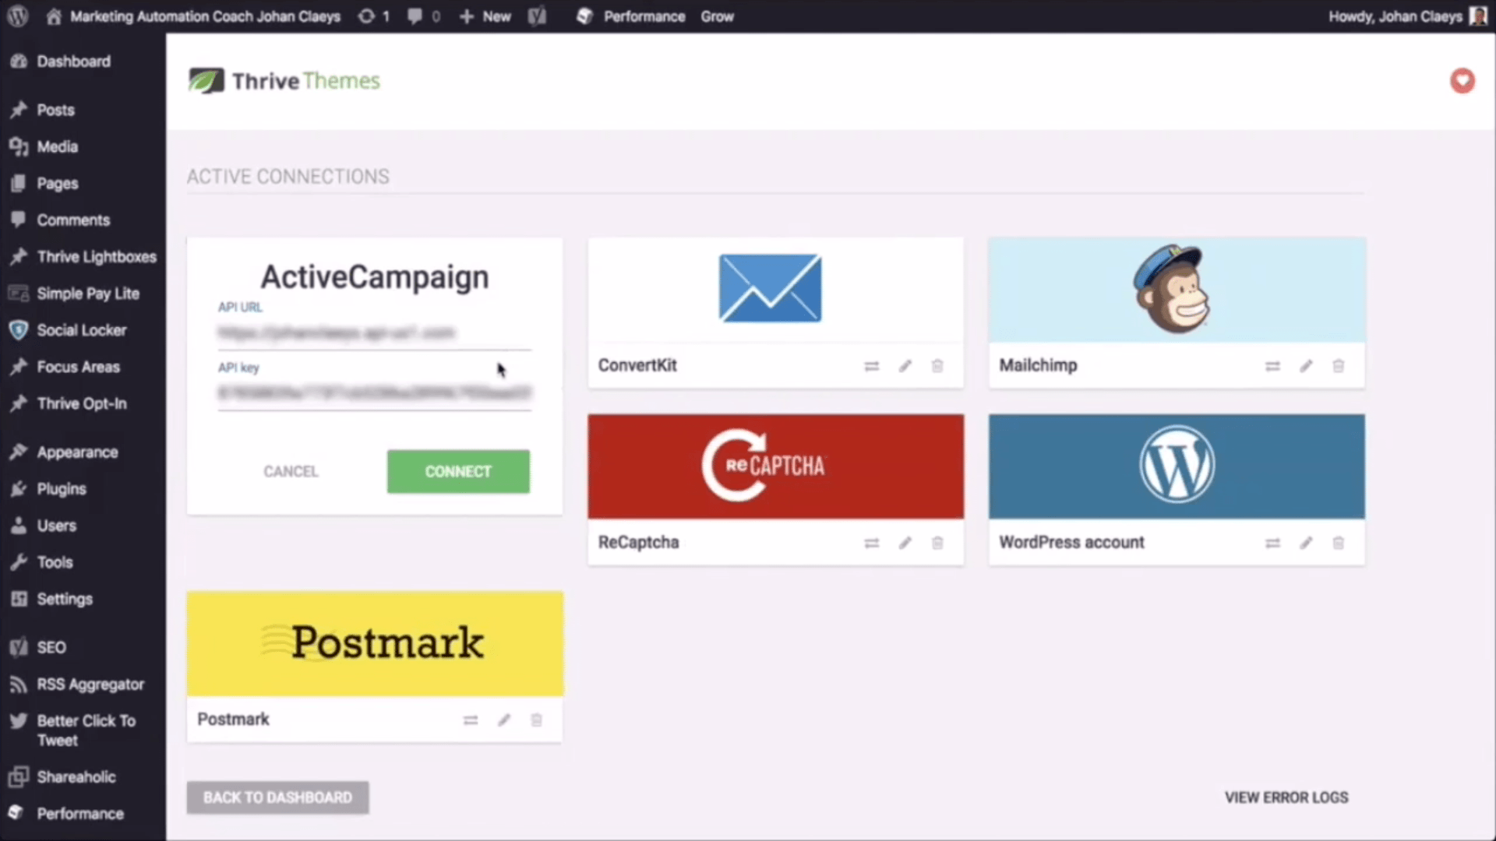Click the Mailchimp monkey thumbnail
This screenshot has width=1496, height=841.
[1177, 290]
